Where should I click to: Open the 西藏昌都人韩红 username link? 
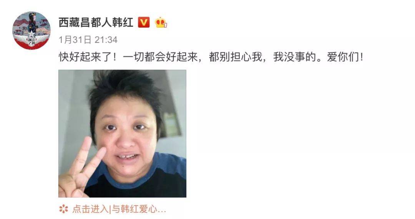(96, 23)
